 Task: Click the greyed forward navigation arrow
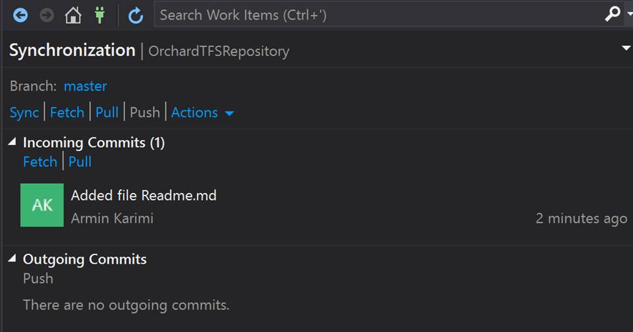[47, 15]
